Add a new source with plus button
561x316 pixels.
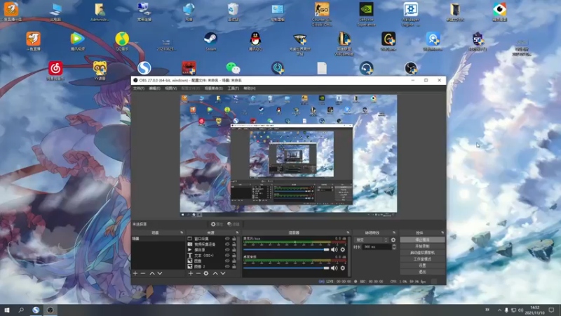pyautogui.click(x=191, y=273)
